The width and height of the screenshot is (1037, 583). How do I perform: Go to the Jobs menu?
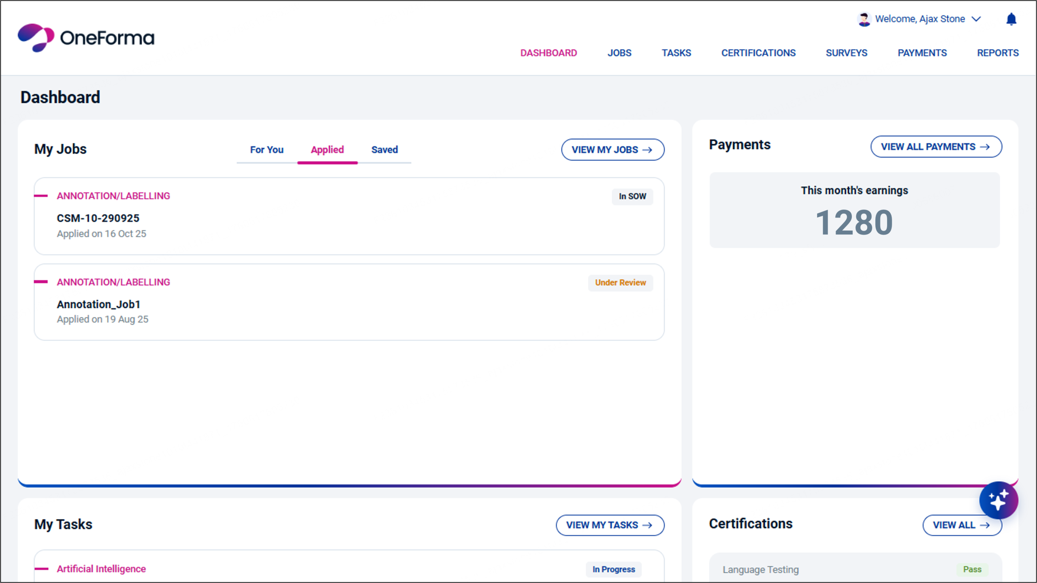pos(619,53)
